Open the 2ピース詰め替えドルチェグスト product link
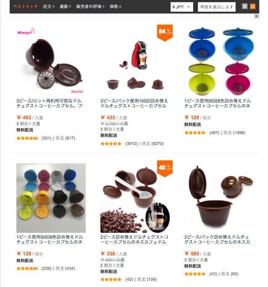Image resolution: width=268 pixels, height=287 pixels. point(134,240)
